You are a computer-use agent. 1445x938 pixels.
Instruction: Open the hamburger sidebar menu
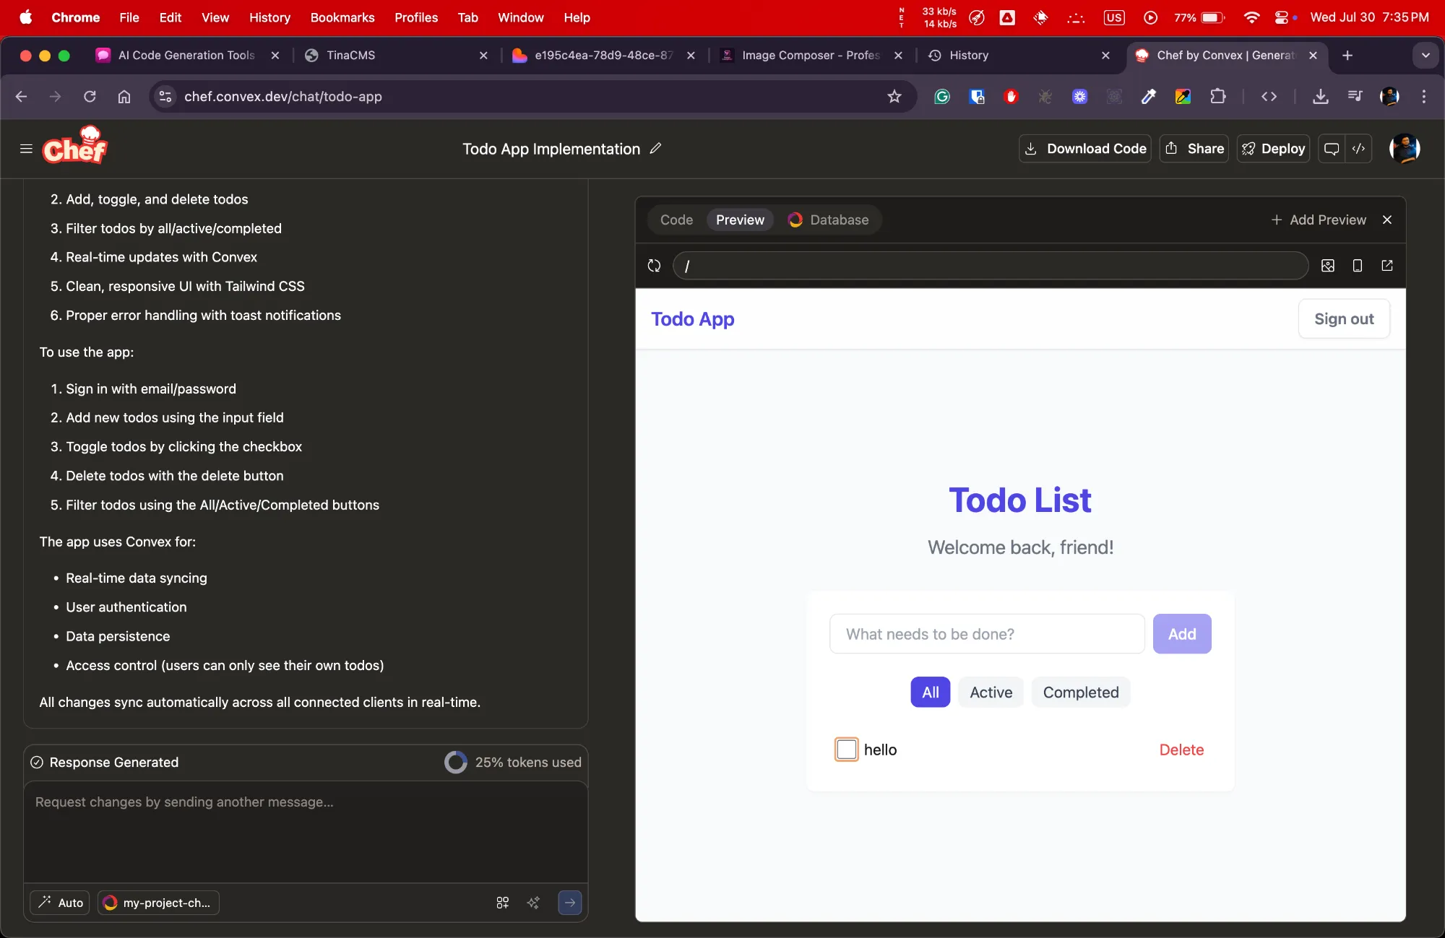click(26, 149)
